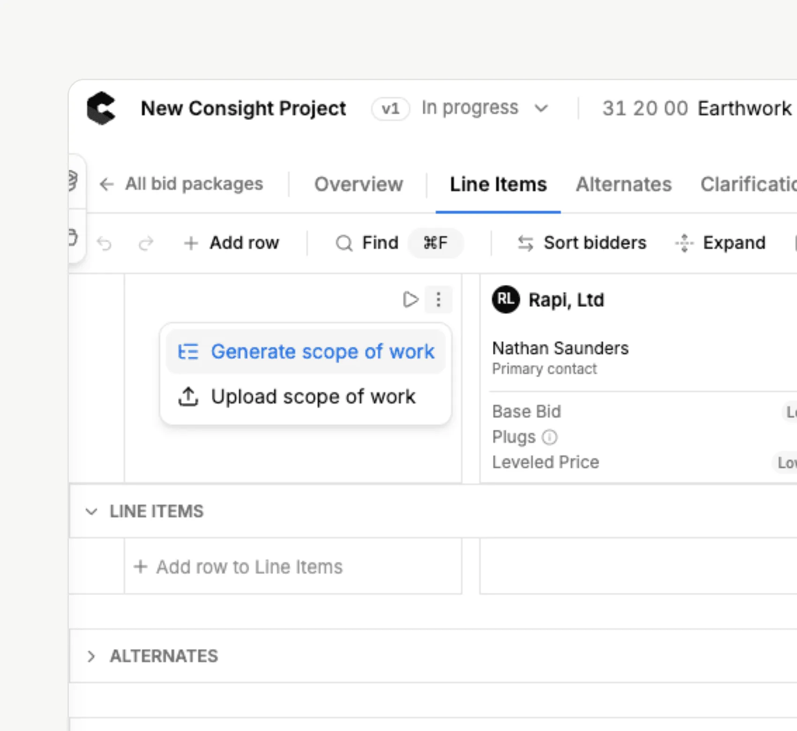Image resolution: width=797 pixels, height=731 pixels.
Task: Select the Line Items tab
Action: pos(498,184)
